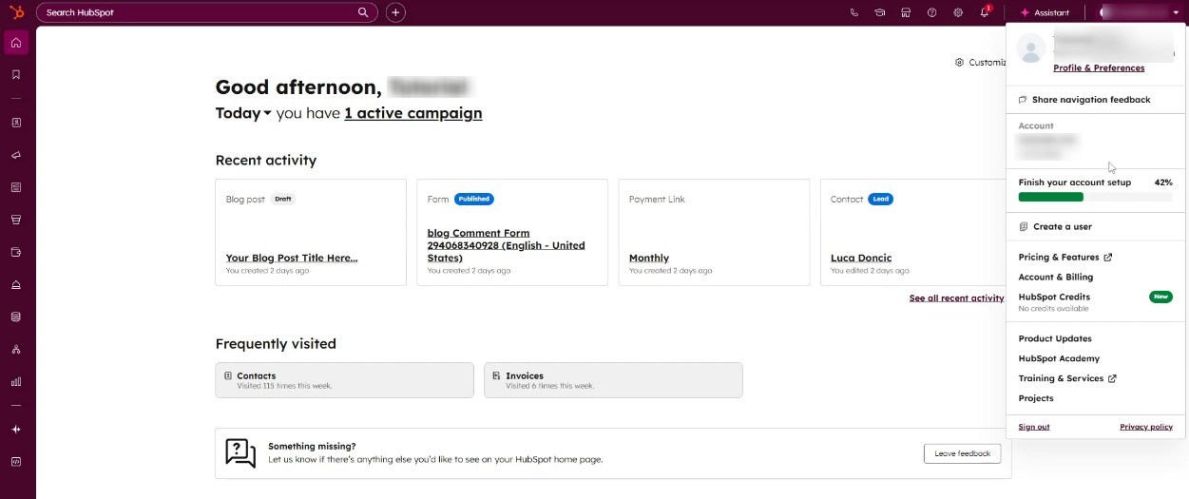Viewport: 1189px width, 499px height.
Task: Click the user avatar in profile menu
Action: pyautogui.click(x=1031, y=48)
